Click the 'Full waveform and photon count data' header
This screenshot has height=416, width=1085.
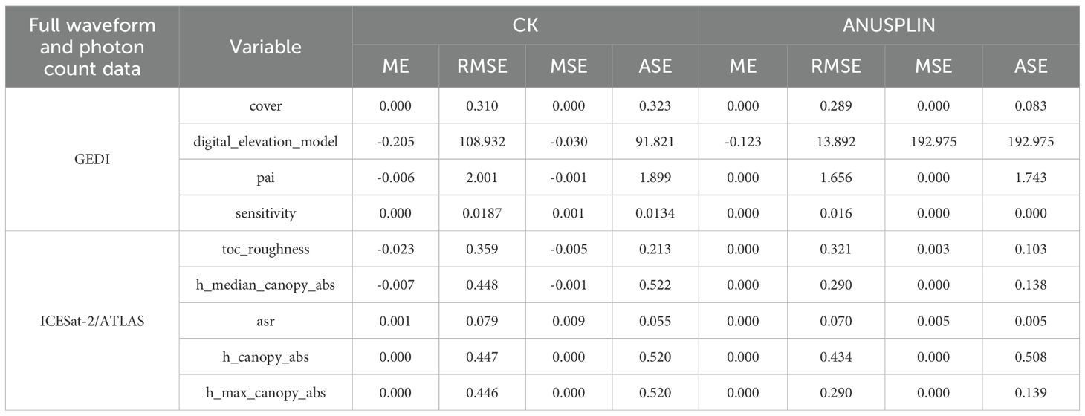(x=92, y=46)
